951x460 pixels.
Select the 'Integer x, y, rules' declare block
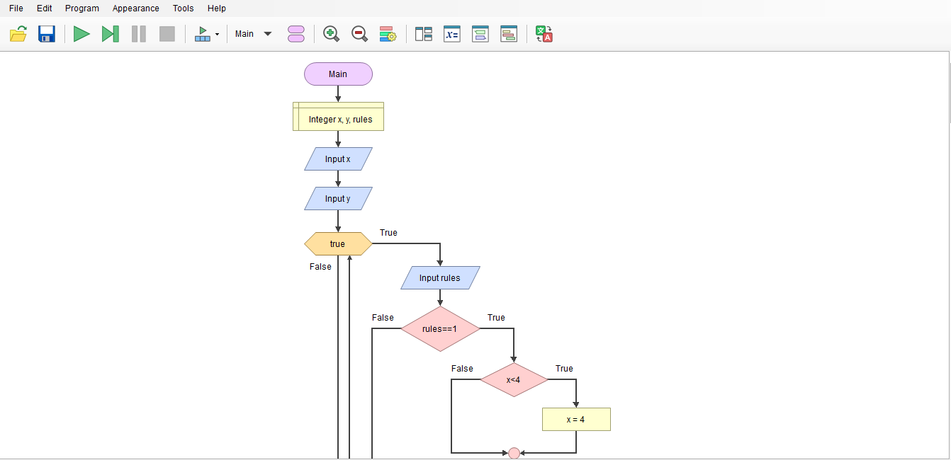click(x=338, y=117)
